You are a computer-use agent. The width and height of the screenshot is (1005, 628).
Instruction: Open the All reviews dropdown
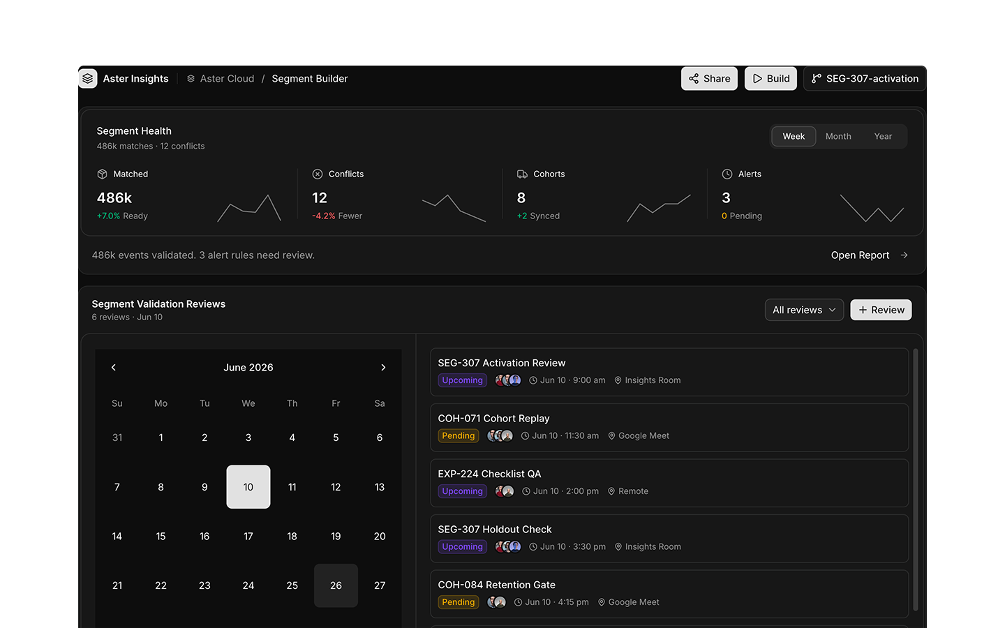[x=804, y=310]
